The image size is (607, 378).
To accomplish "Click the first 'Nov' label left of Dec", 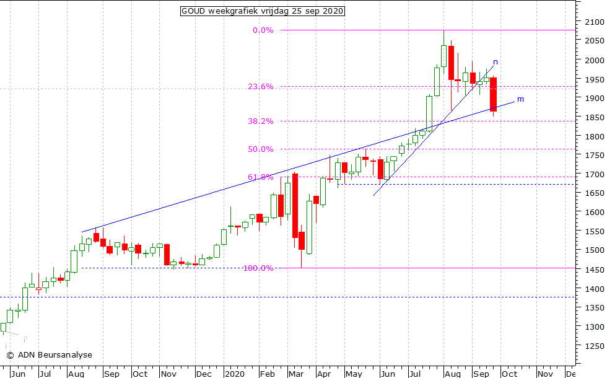I will 168,374.
